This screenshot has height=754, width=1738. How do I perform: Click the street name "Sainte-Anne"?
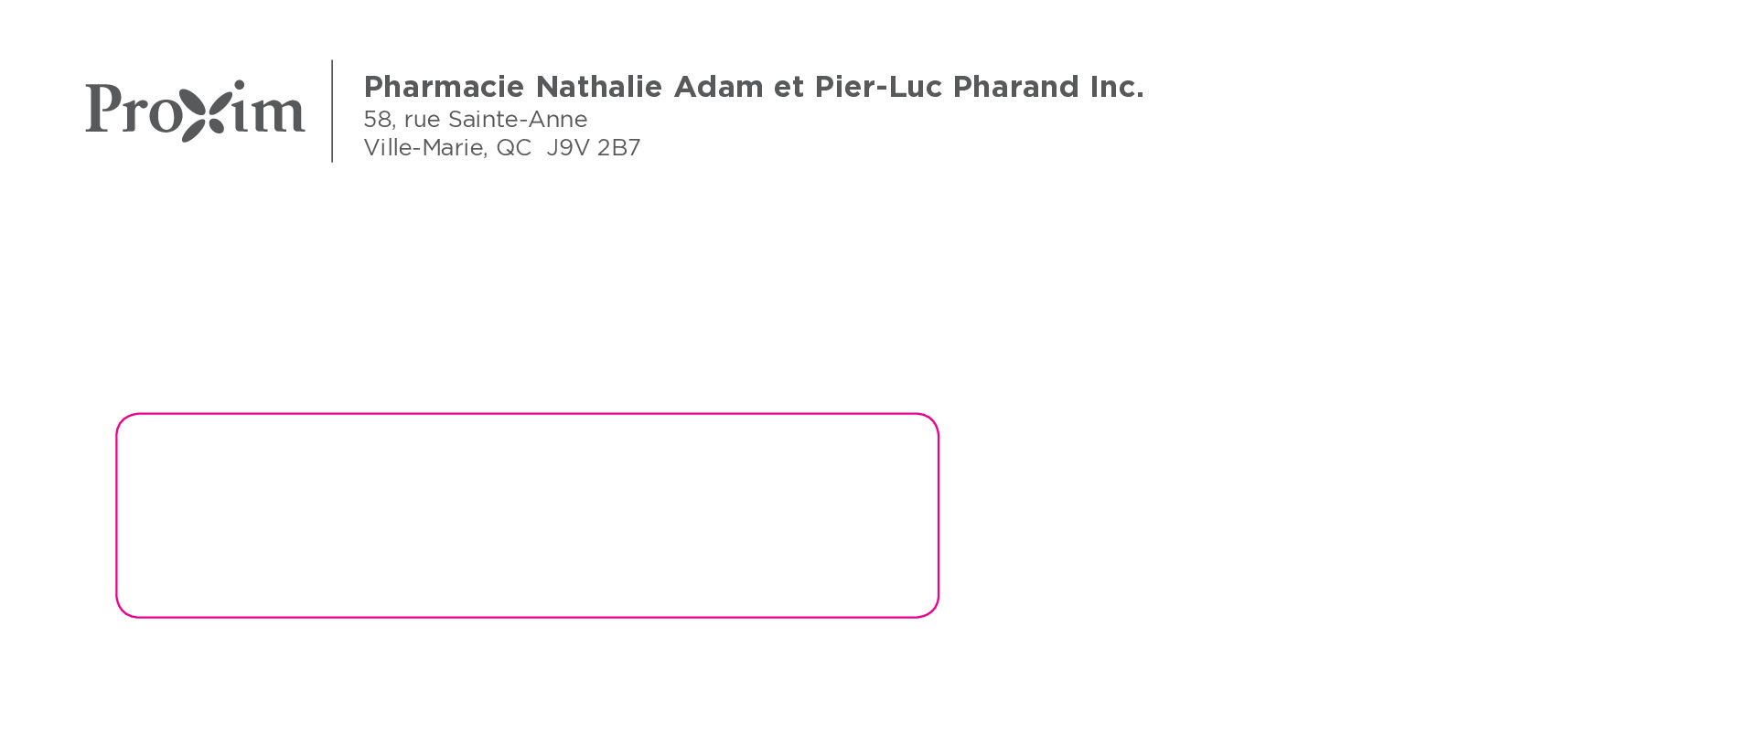click(x=518, y=120)
